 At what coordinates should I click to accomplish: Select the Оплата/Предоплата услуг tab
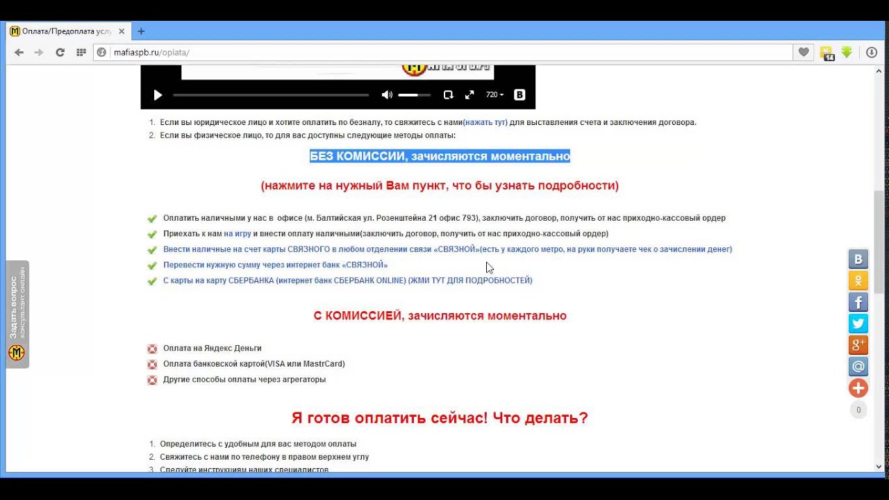pyautogui.click(x=67, y=31)
